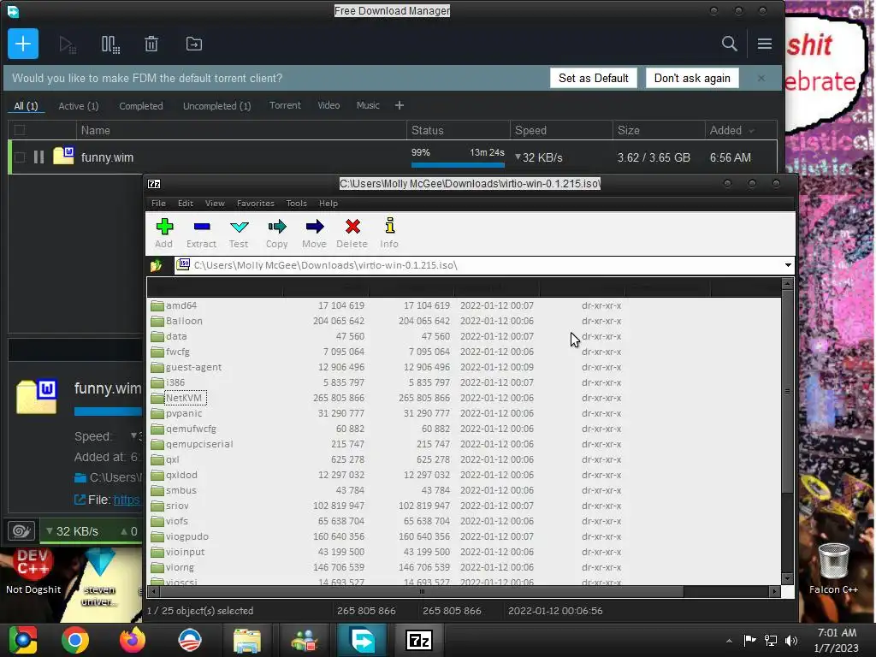This screenshot has width=876, height=657.
Task: Click the plus to add a new FDM tab
Action: click(x=399, y=105)
